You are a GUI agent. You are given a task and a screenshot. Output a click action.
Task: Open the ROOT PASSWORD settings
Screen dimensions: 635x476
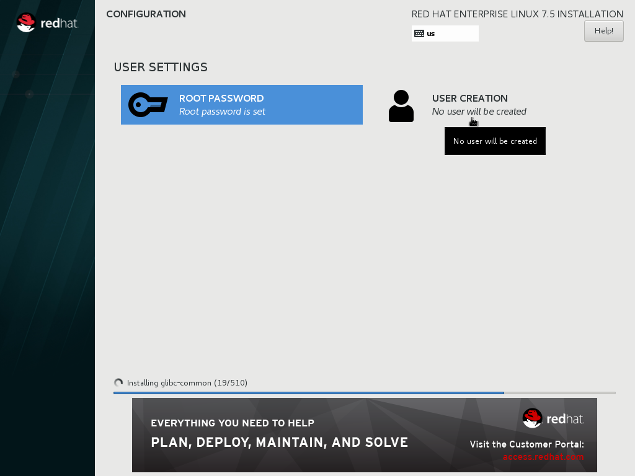coord(242,105)
